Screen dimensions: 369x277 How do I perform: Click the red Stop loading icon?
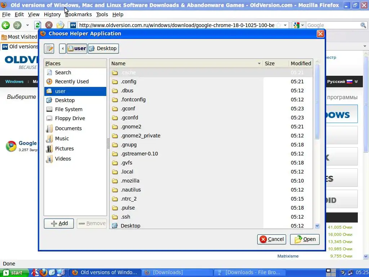point(49,25)
